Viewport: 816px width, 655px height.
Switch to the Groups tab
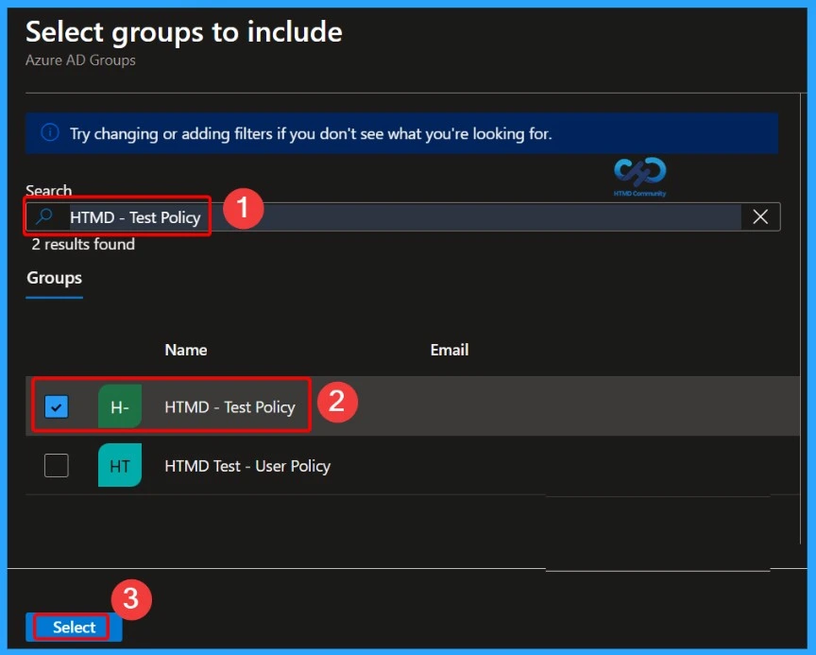[54, 278]
